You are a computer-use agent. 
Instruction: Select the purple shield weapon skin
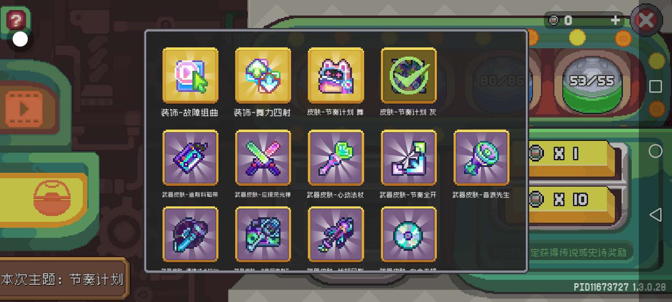pos(190,235)
